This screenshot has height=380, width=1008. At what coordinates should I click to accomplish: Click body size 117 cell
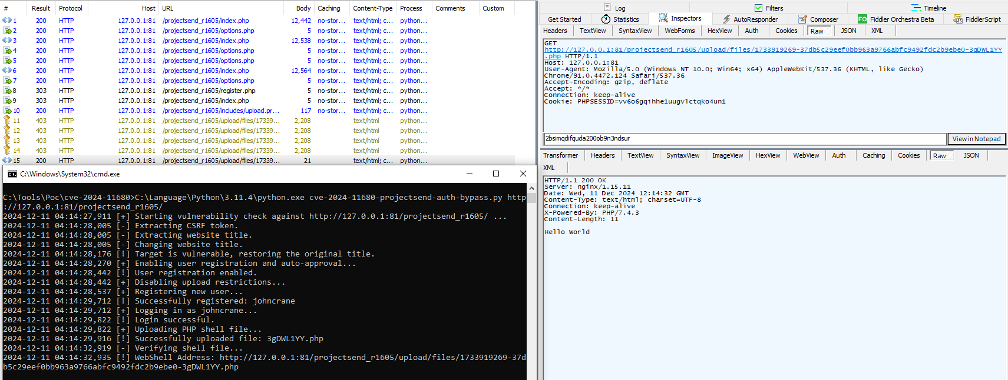coord(306,111)
